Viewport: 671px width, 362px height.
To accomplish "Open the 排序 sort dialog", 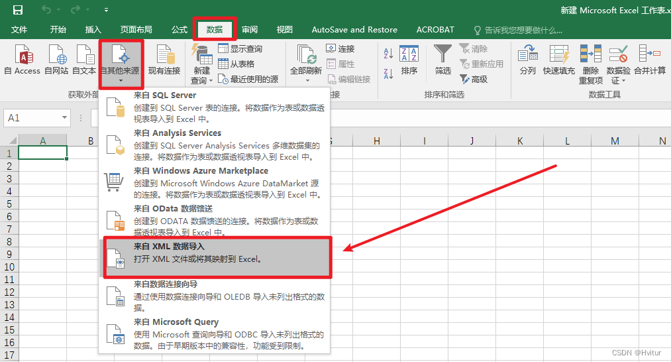I will click(x=409, y=60).
